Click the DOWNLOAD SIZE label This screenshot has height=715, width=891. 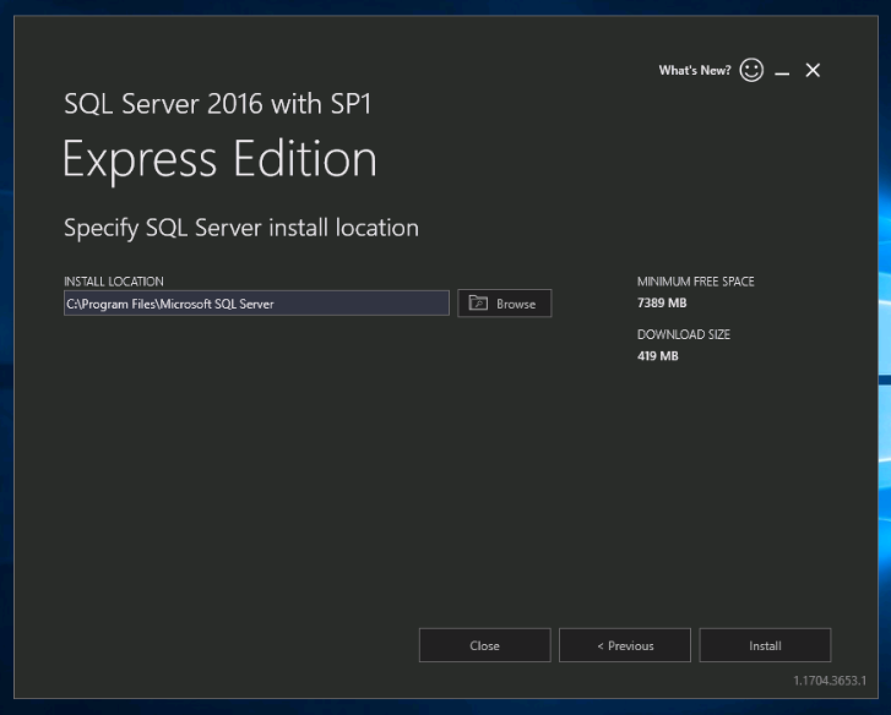coord(684,335)
